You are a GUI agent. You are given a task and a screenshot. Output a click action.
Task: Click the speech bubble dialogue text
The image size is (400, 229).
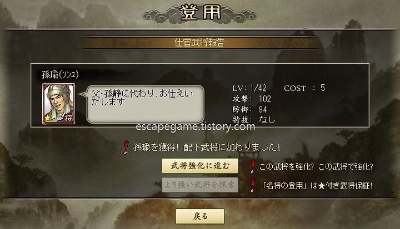tap(142, 98)
